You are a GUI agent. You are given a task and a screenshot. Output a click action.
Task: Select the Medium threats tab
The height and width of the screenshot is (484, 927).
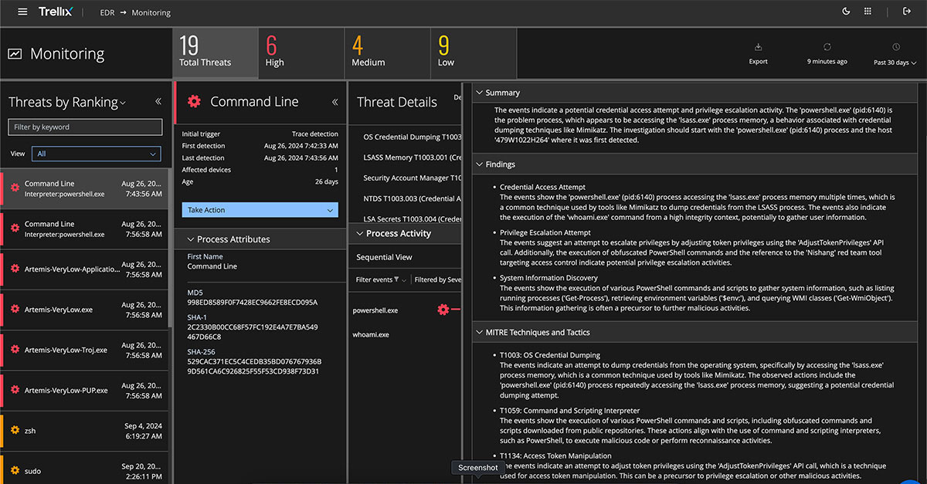click(387, 52)
